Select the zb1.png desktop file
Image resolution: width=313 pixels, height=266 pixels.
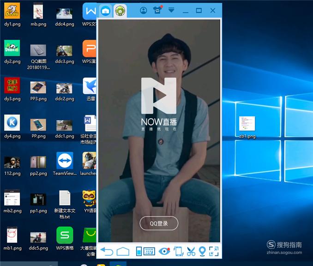[x=247, y=127]
